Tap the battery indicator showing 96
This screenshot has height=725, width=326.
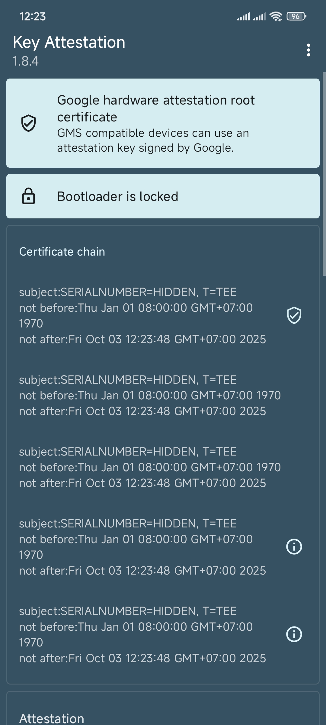tap(296, 16)
